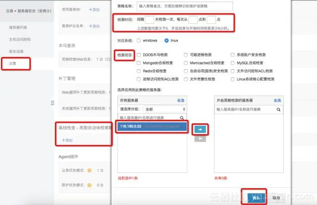Click 全选 in 开启周期检测的服务器 header
The height and width of the screenshot is (205, 317).
(277, 101)
